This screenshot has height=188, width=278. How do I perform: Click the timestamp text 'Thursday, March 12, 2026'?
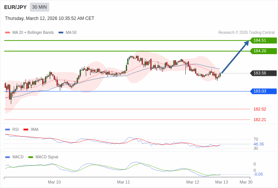coord(31,18)
